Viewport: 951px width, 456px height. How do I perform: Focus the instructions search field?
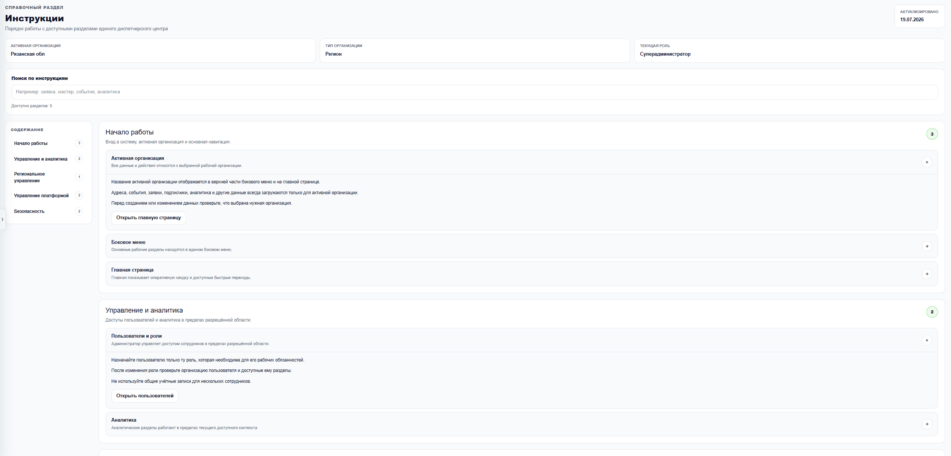pyautogui.click(x=474, y=92)
